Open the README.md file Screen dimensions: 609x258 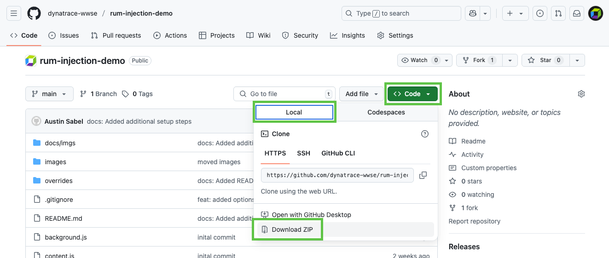pyautogui.click(x=64, y=218)
